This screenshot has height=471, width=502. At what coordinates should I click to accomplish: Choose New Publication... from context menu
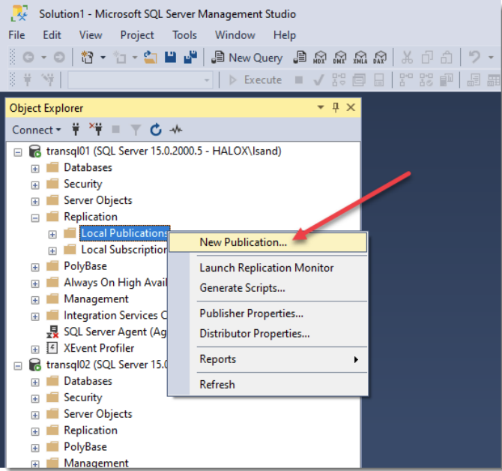click(268, 242)
